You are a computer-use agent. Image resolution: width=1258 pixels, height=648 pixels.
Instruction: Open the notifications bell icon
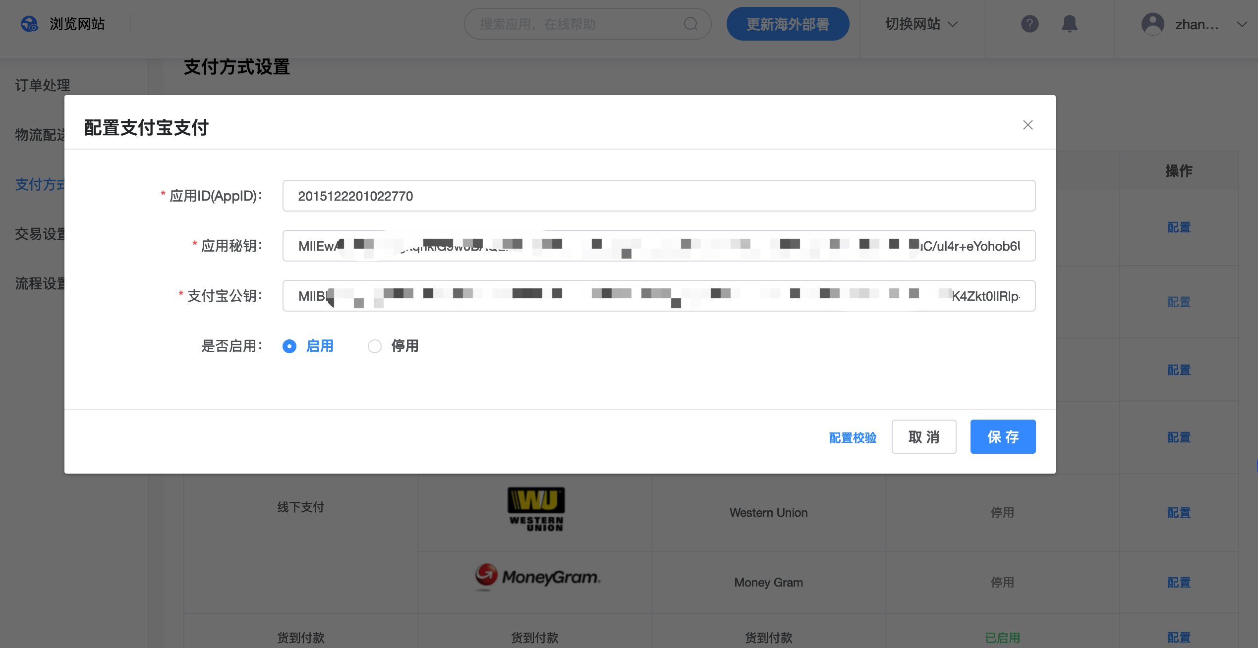coord(1070,24)
